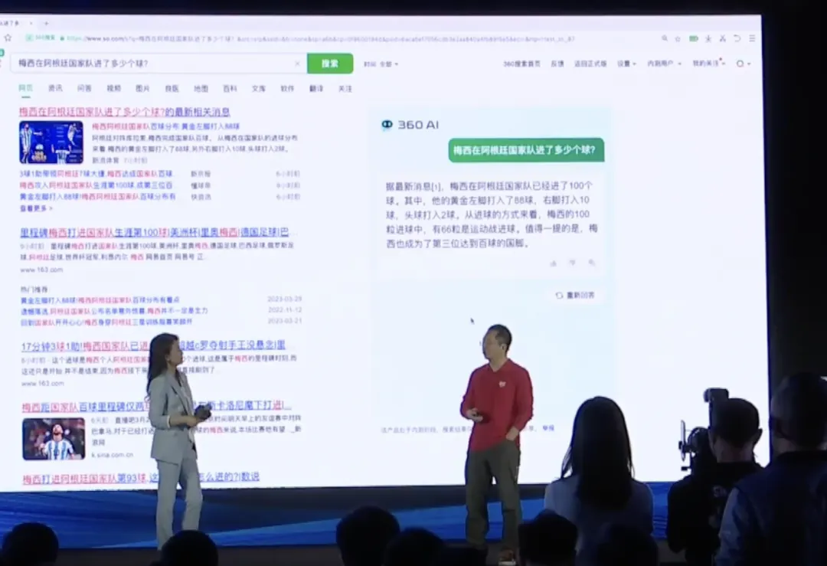Click the 返回正式版 link
The height and width of the screenshot is (566, 827).
[x=590, y=64]
